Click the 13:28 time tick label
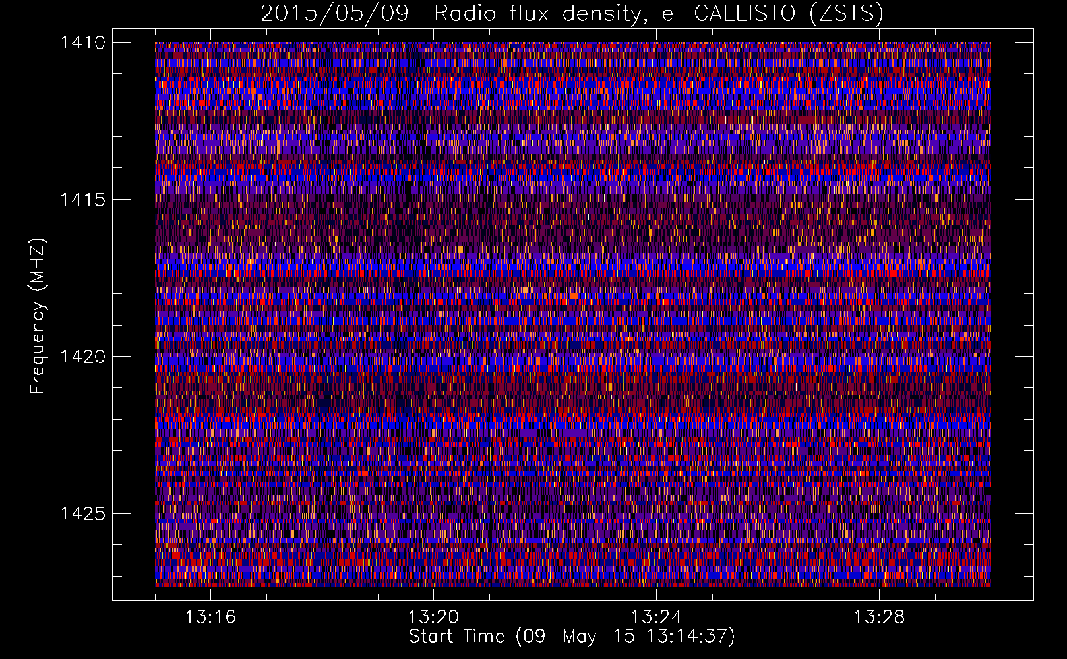This screenshot has width=1067, height=659. pos(880,617)
